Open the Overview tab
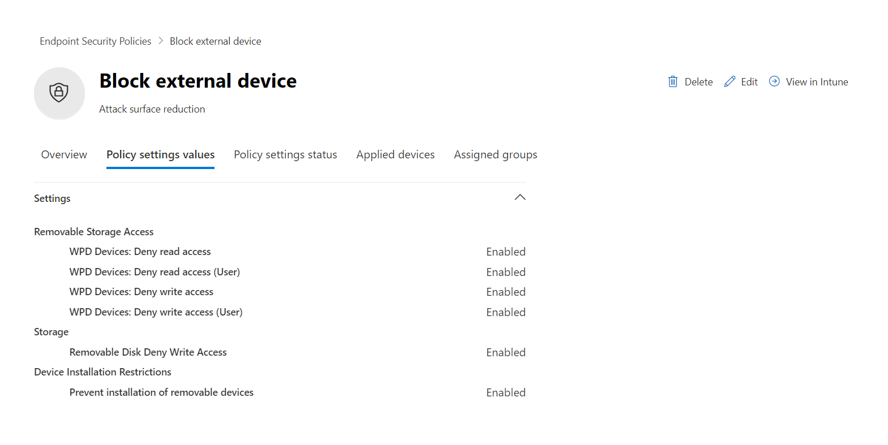This screenshot has height=445, width=888. [x=64, y=154]
